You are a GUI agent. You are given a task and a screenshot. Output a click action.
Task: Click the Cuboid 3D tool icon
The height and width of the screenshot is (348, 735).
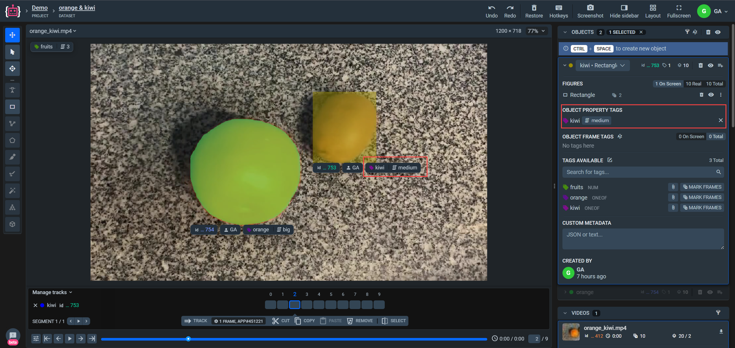coord(12,224)
